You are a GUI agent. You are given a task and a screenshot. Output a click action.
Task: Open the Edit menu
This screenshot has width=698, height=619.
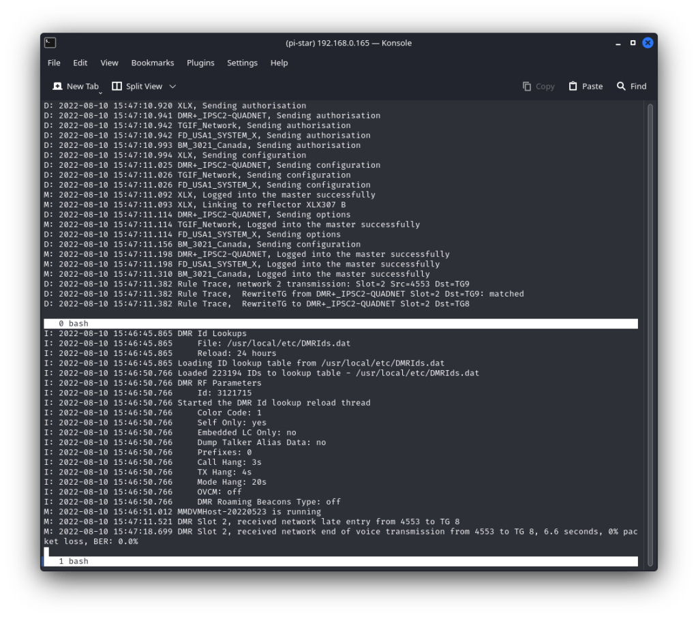pos(80,63)
